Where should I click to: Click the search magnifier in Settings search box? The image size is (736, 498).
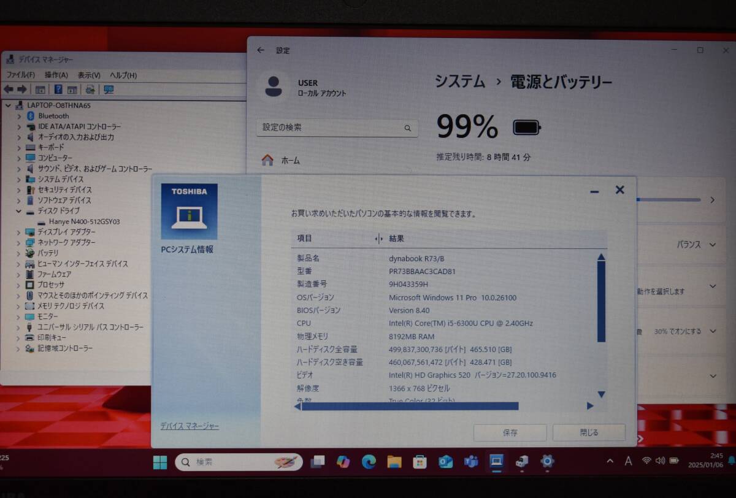407,128
